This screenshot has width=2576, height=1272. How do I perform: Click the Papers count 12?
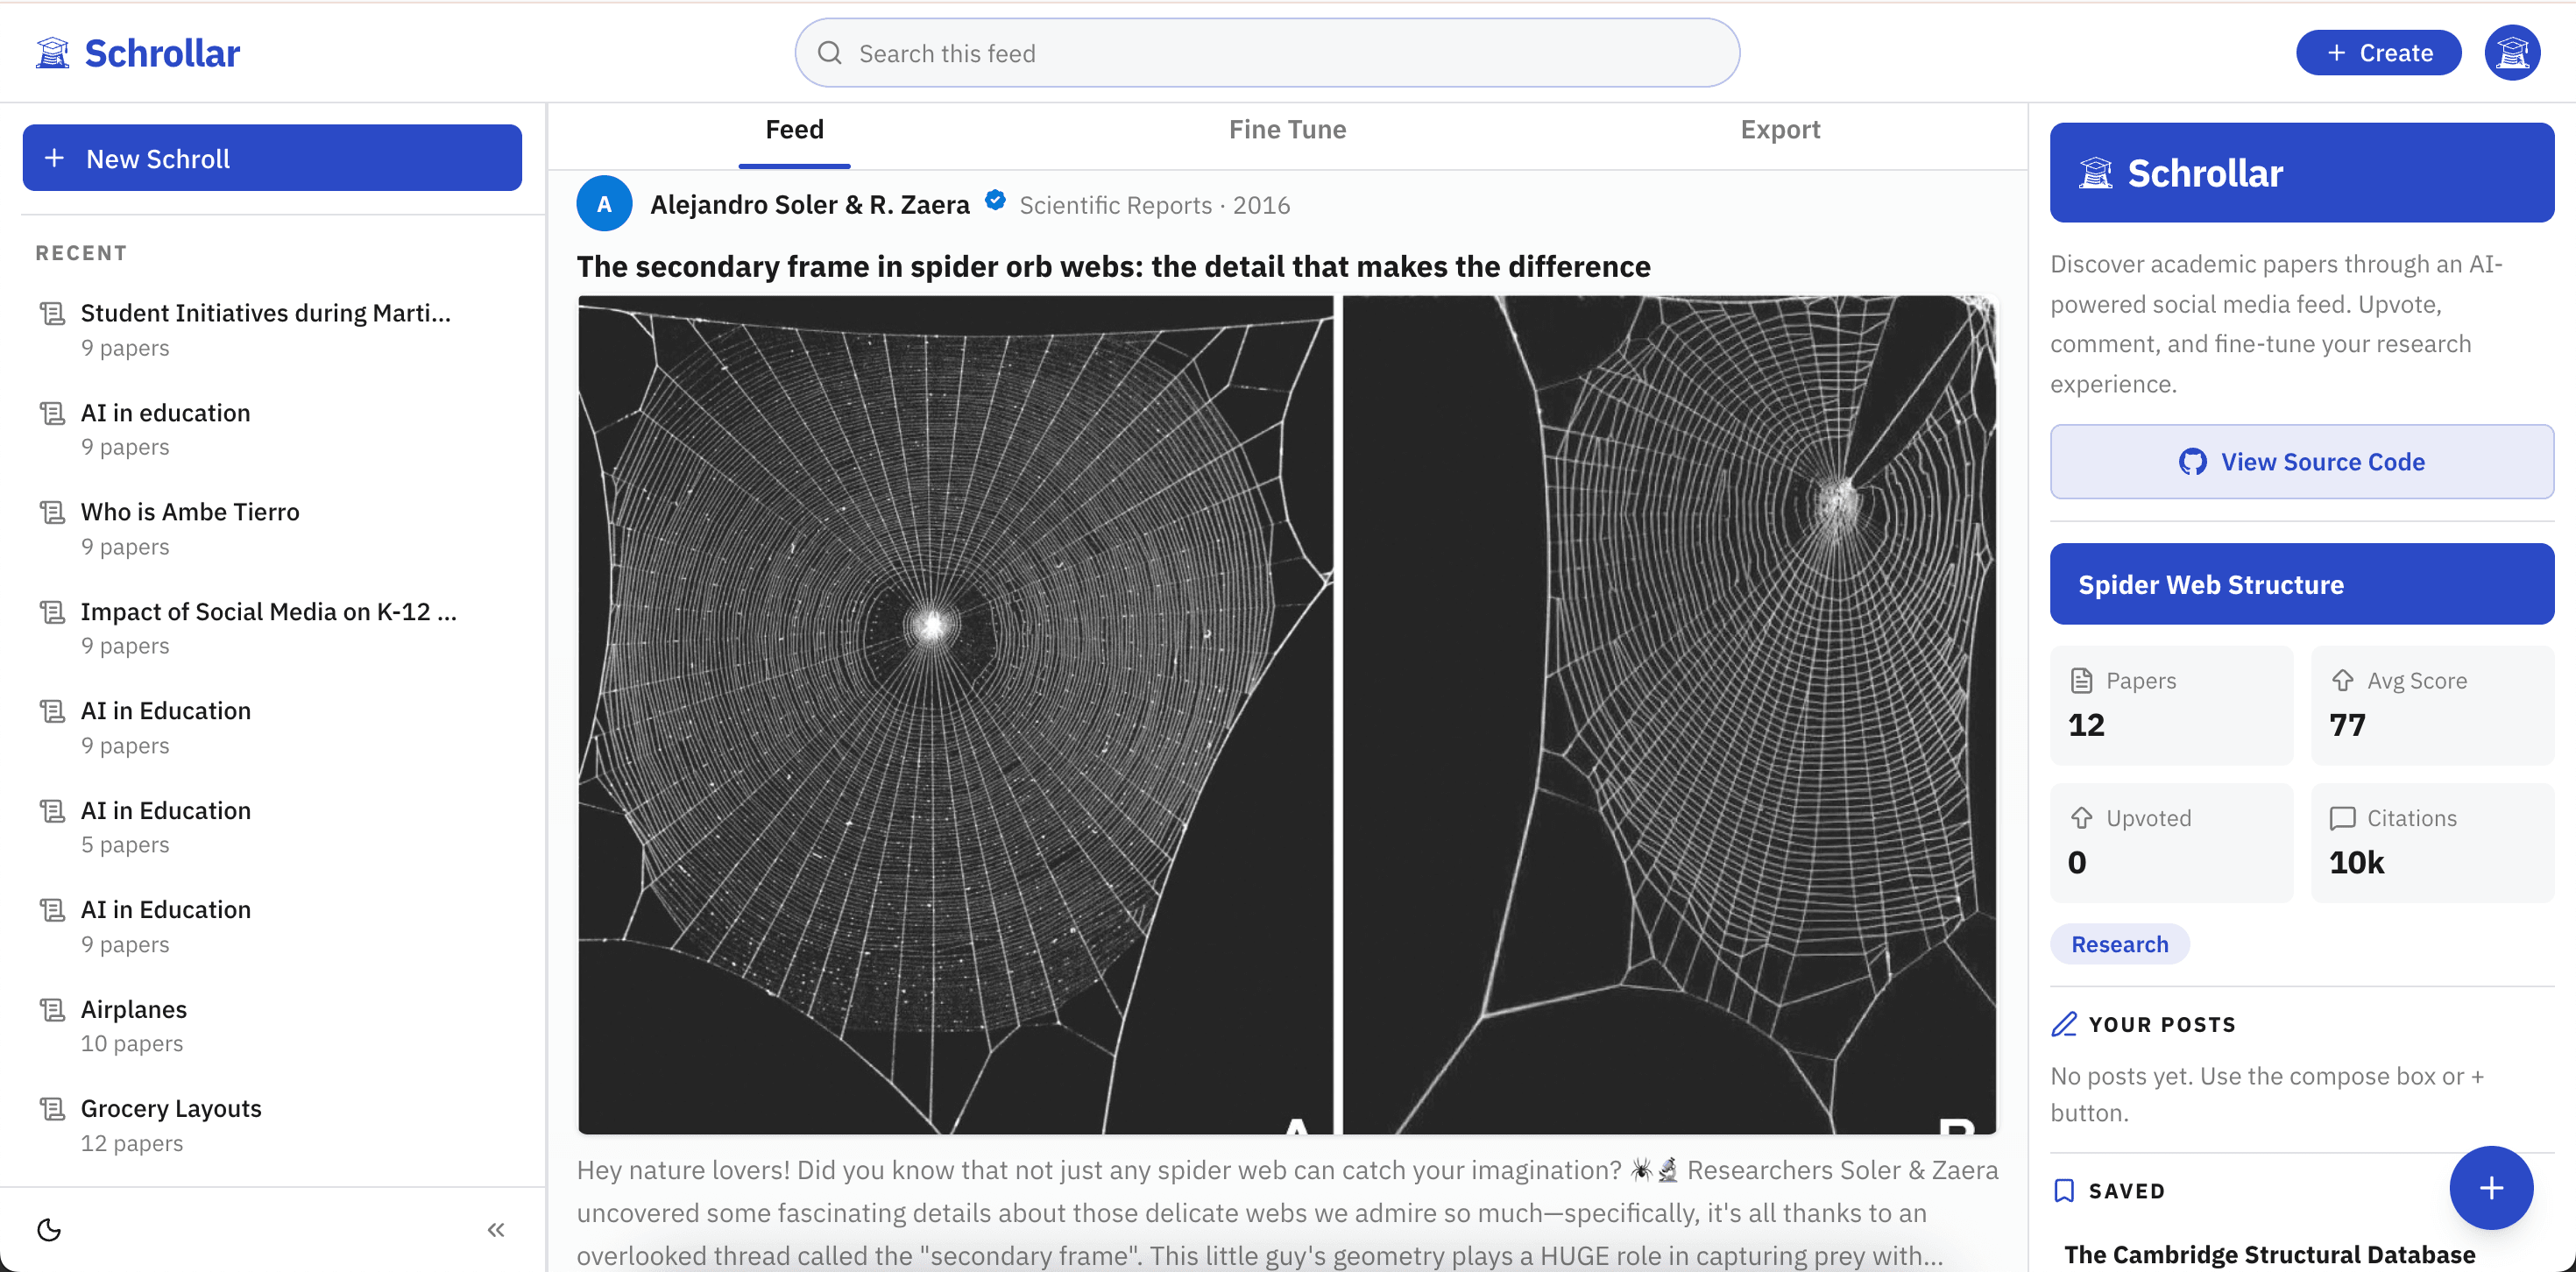pos(2086,724)
